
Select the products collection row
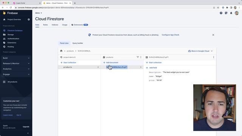(79, 67)
